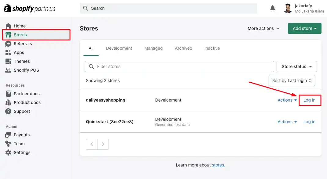
Task: Go to next page of stores
Action: pyautogui.click(x=103, y=144)
